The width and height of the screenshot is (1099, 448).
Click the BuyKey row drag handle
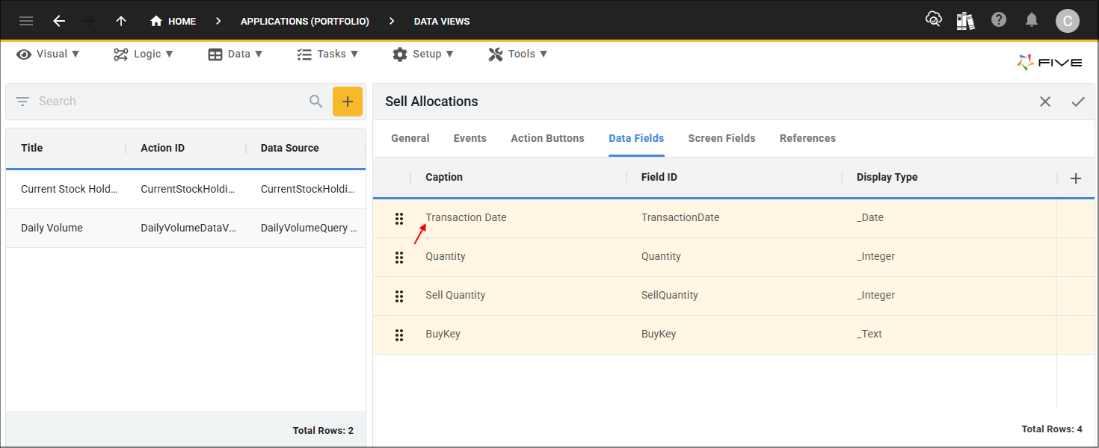pyautogui.click(x=399, y=335)
